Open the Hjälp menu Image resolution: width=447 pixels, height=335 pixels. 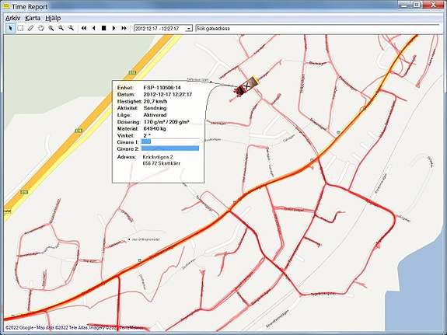point(53,18)
